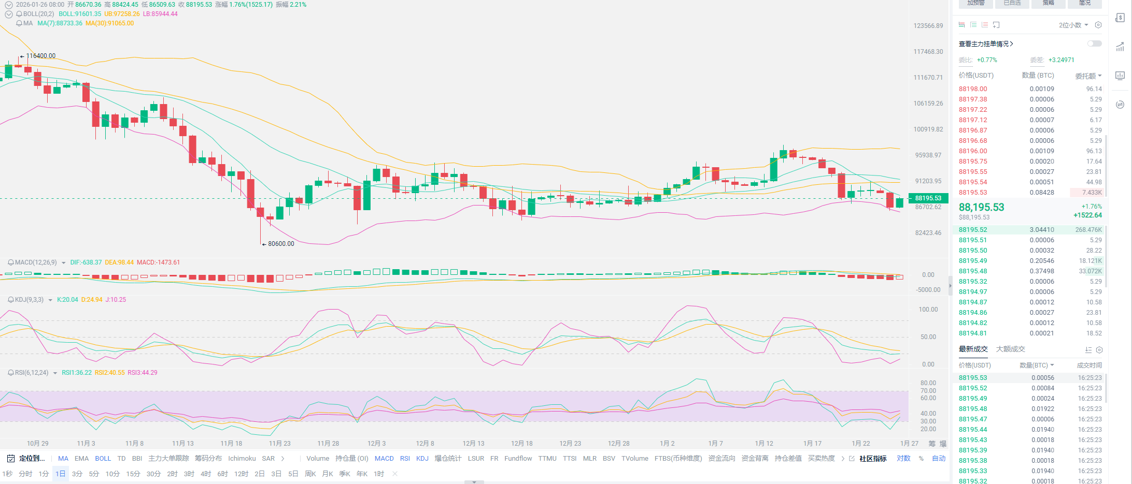Click the order book settings hexagon icon

[x=1098, y=25]
